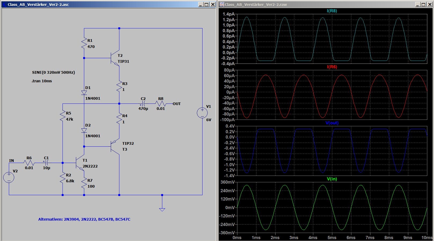Click the 1N4001 label of D1
This screenshot has width=434, height=241.
pyautogui.click(x=93, y=98)
